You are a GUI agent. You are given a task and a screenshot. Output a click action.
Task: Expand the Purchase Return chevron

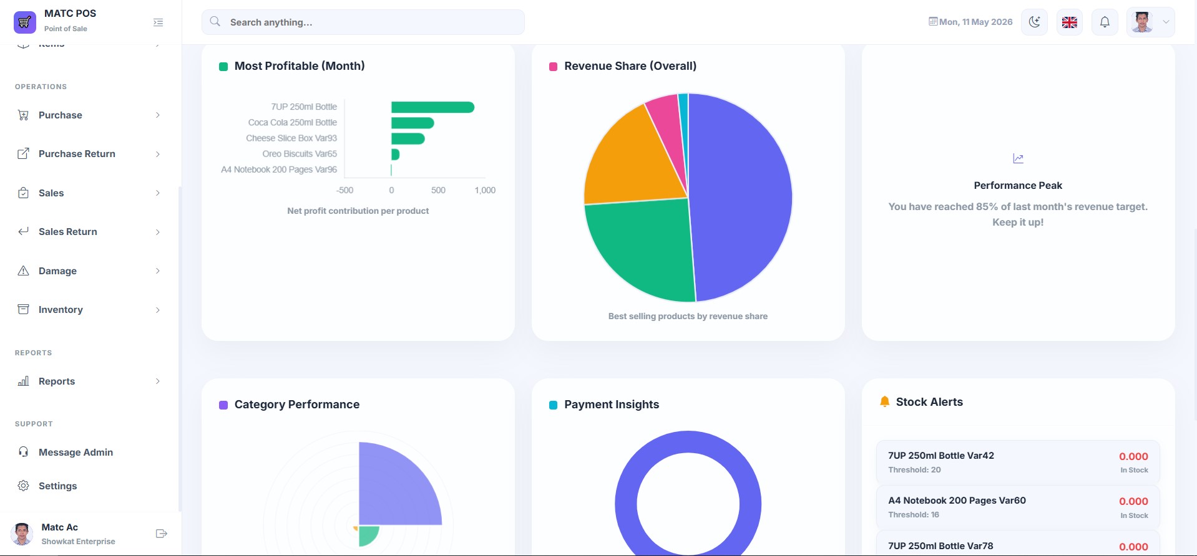(x=158, y=154)
